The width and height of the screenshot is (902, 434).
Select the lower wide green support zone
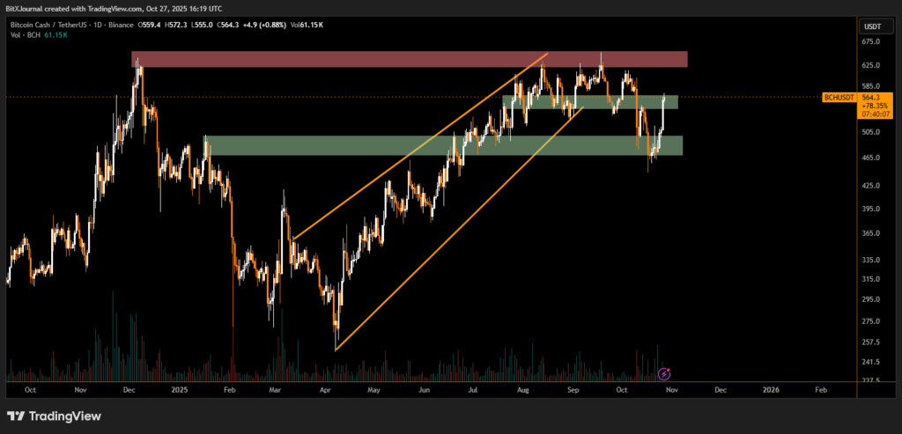tap(442, 145)
